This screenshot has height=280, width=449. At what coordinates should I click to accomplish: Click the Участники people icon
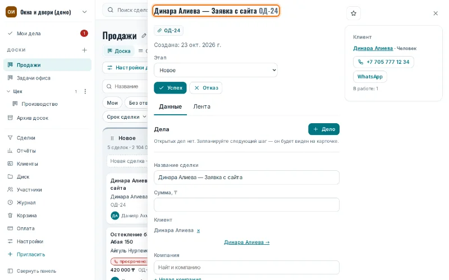(x=10, y=189)
